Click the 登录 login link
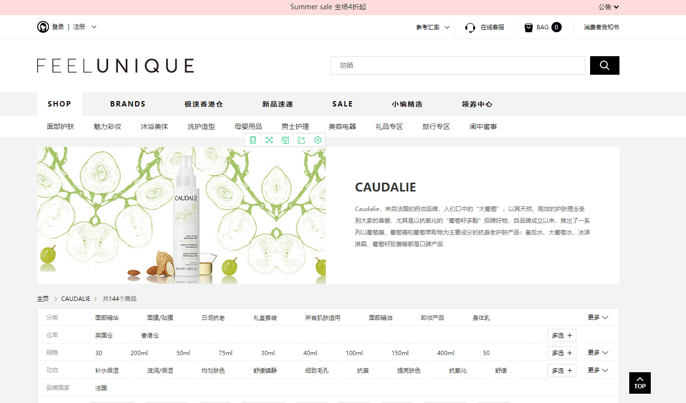Image resolution: width=686 pixels, height=403 pixels. tap(58, 27)
